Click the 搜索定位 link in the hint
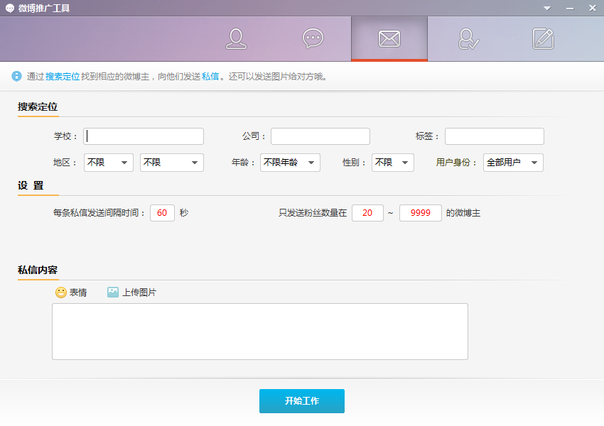 tap(63, 77)
